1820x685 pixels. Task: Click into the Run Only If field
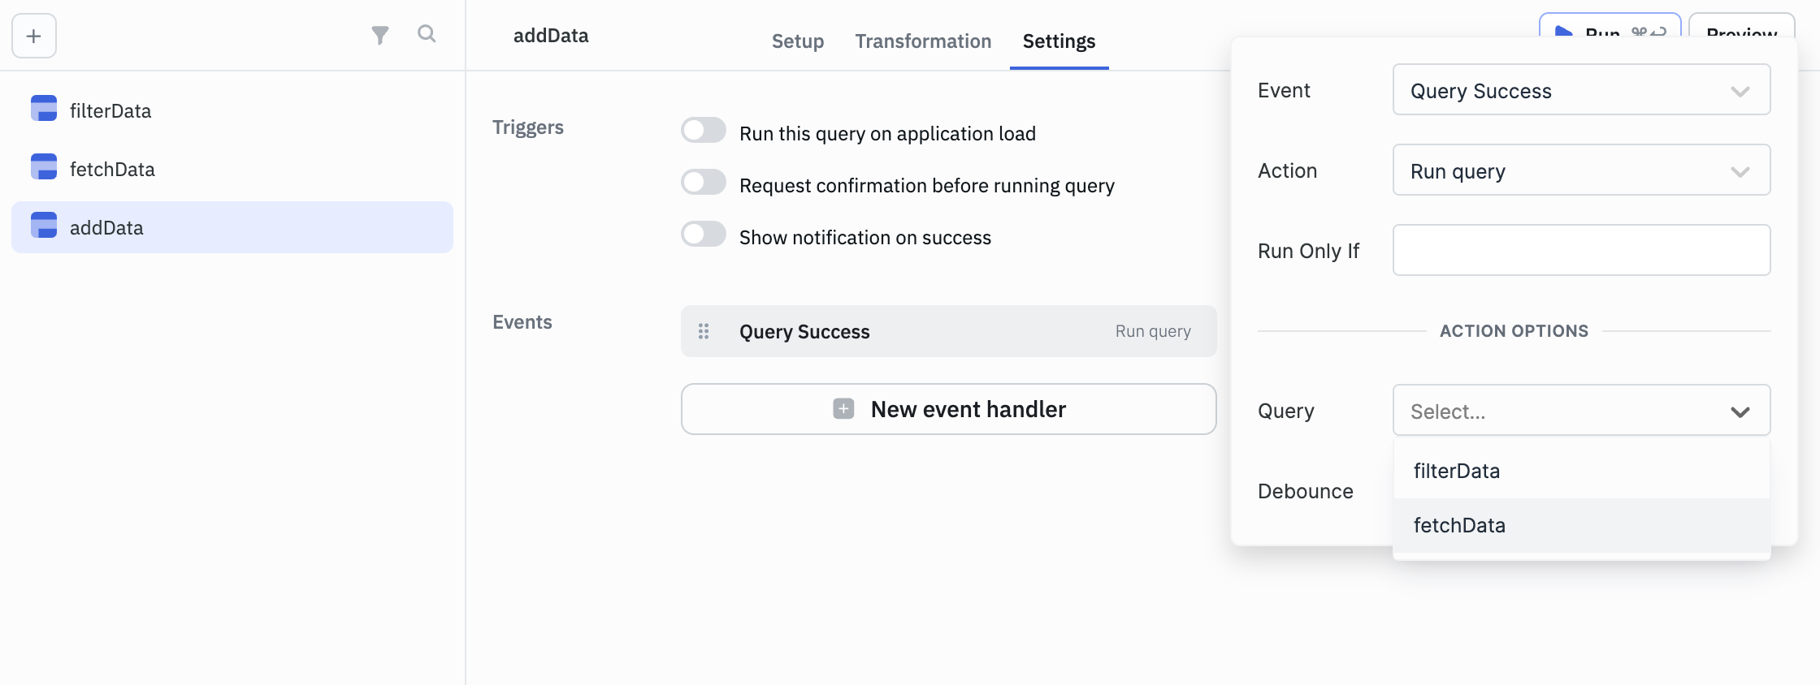(1580, 251)
